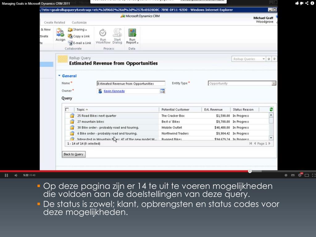Pause the video playback
316x237 pixels.
pyautogui.click(x=6, y=175)
